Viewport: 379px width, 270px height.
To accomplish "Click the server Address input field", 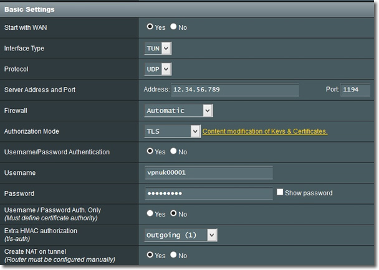I will click(235, 90).
